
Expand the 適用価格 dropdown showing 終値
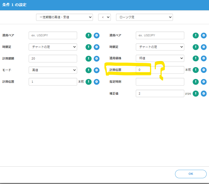coord(160,58)
